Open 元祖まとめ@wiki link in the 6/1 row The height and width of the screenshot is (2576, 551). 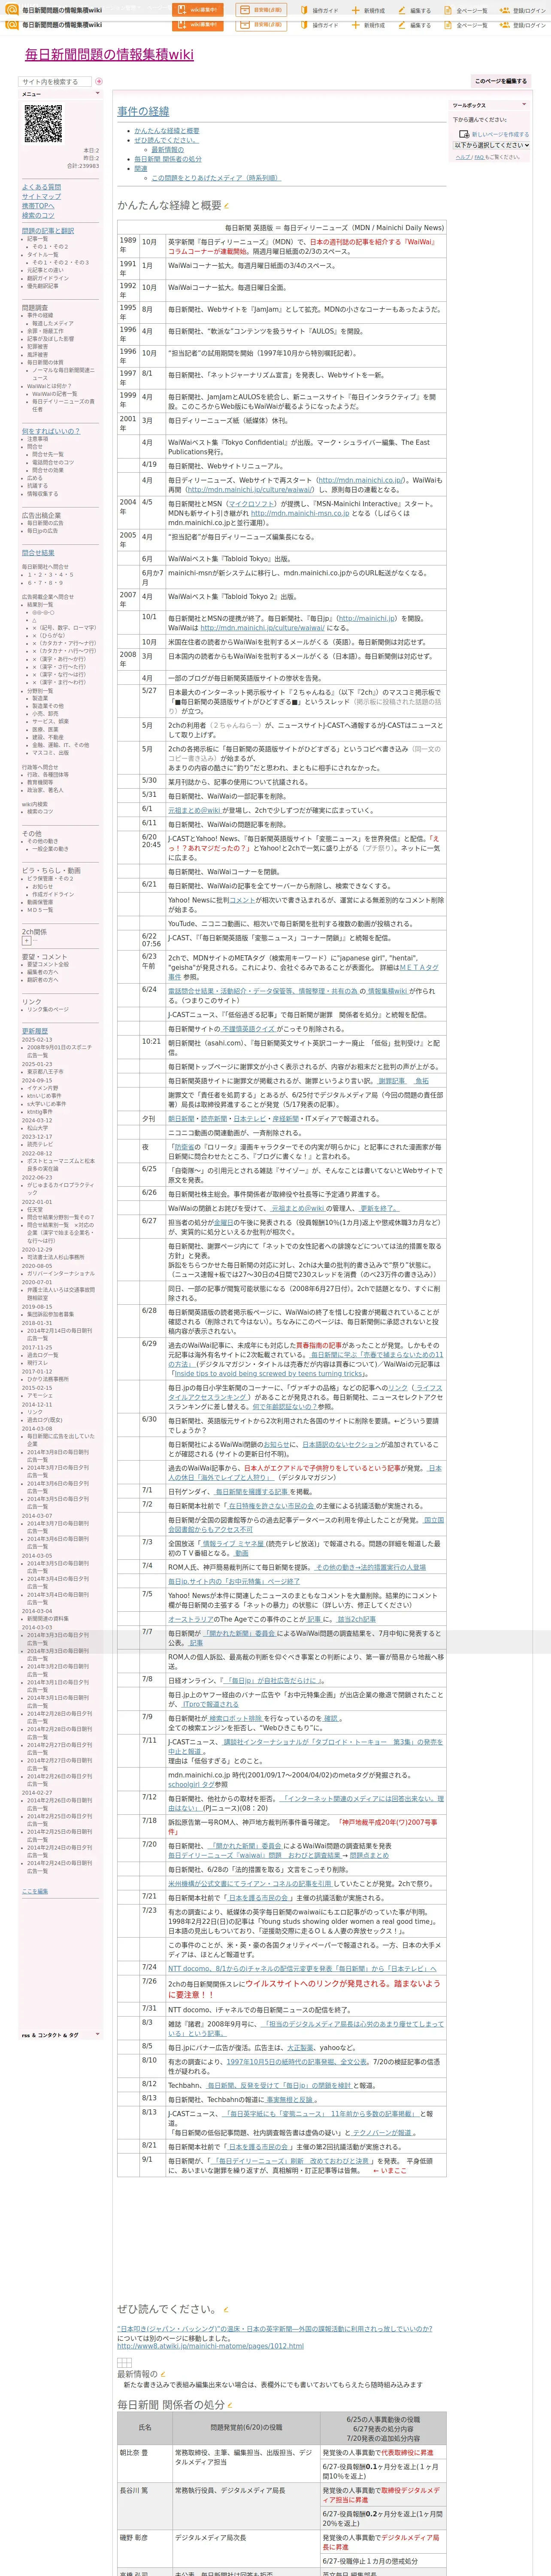coord(194,810)
